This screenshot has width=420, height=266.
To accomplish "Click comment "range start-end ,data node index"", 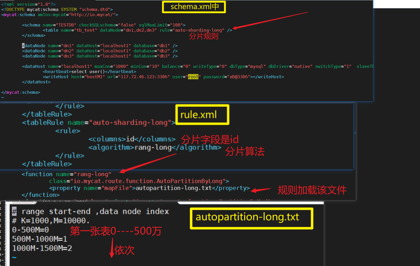I will pos(95,212).
